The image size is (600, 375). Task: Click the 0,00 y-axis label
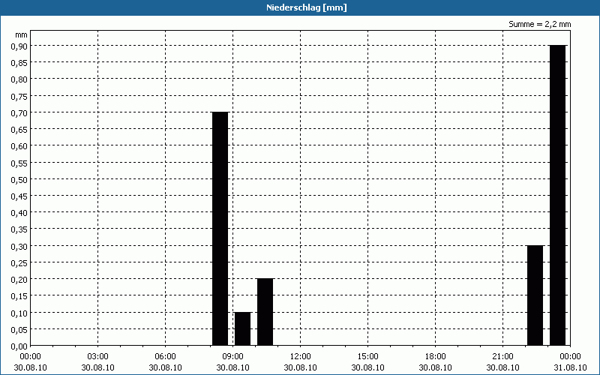19,346
